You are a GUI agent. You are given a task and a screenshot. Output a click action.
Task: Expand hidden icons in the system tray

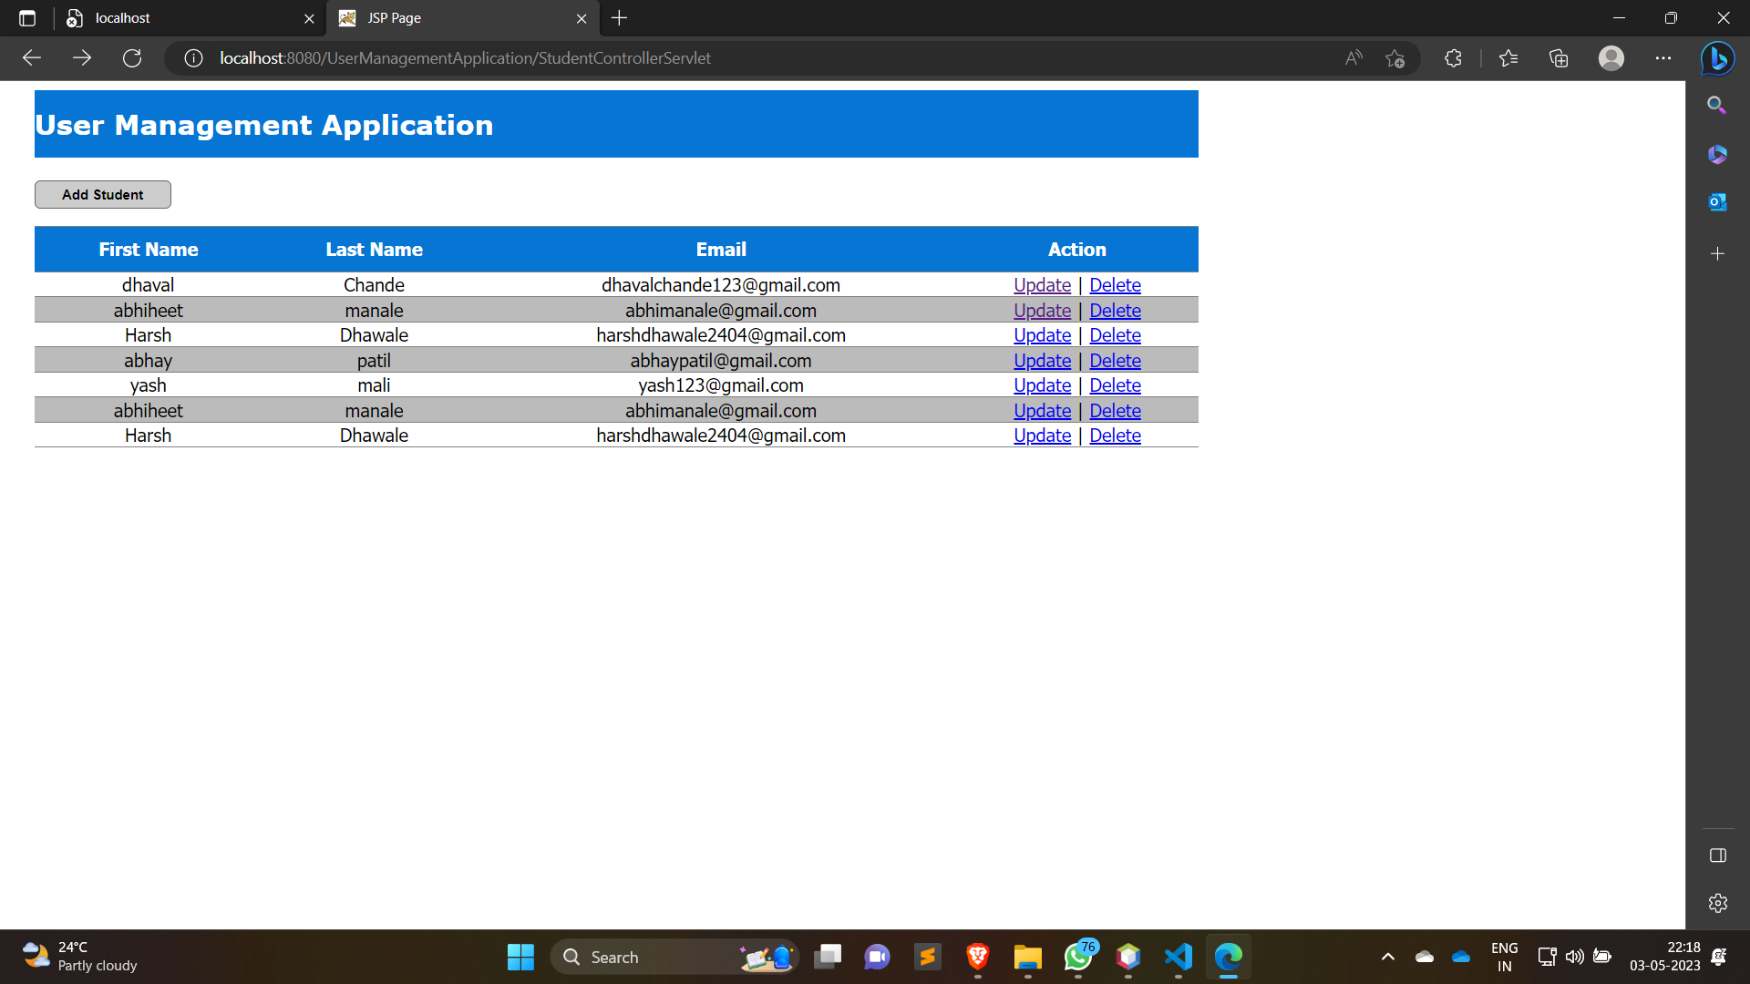[1387, 957]
